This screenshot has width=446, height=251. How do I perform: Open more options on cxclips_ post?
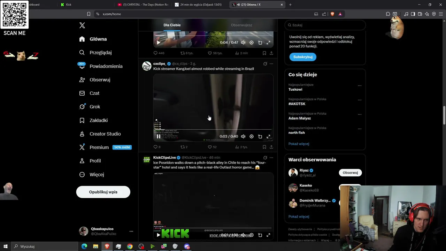coord(271,64)
